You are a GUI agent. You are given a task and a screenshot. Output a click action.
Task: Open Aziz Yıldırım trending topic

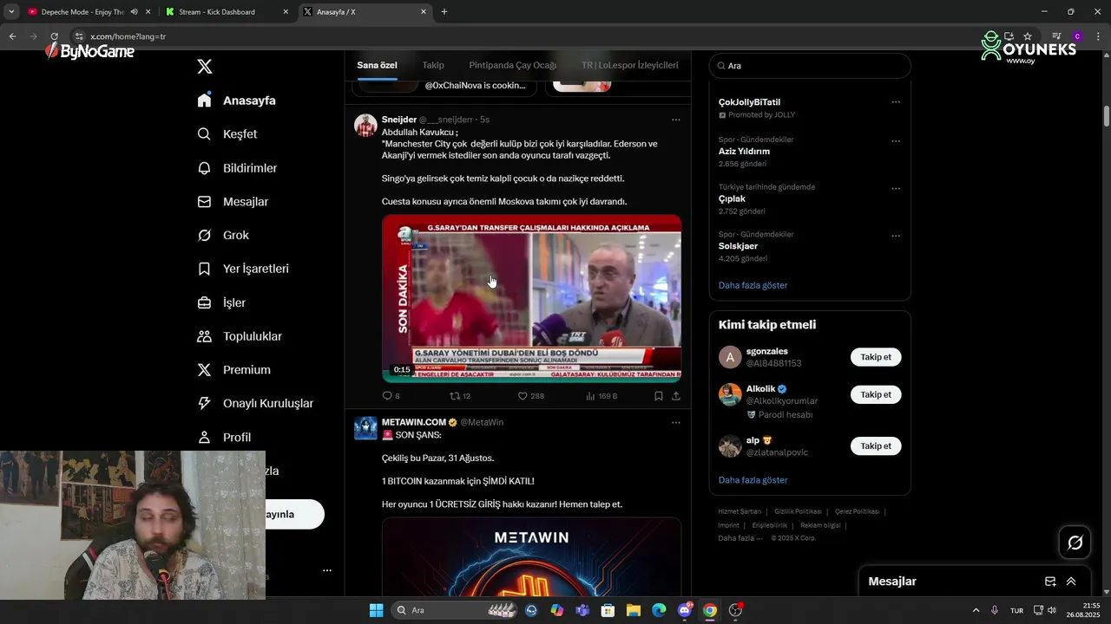pos(744,152)
